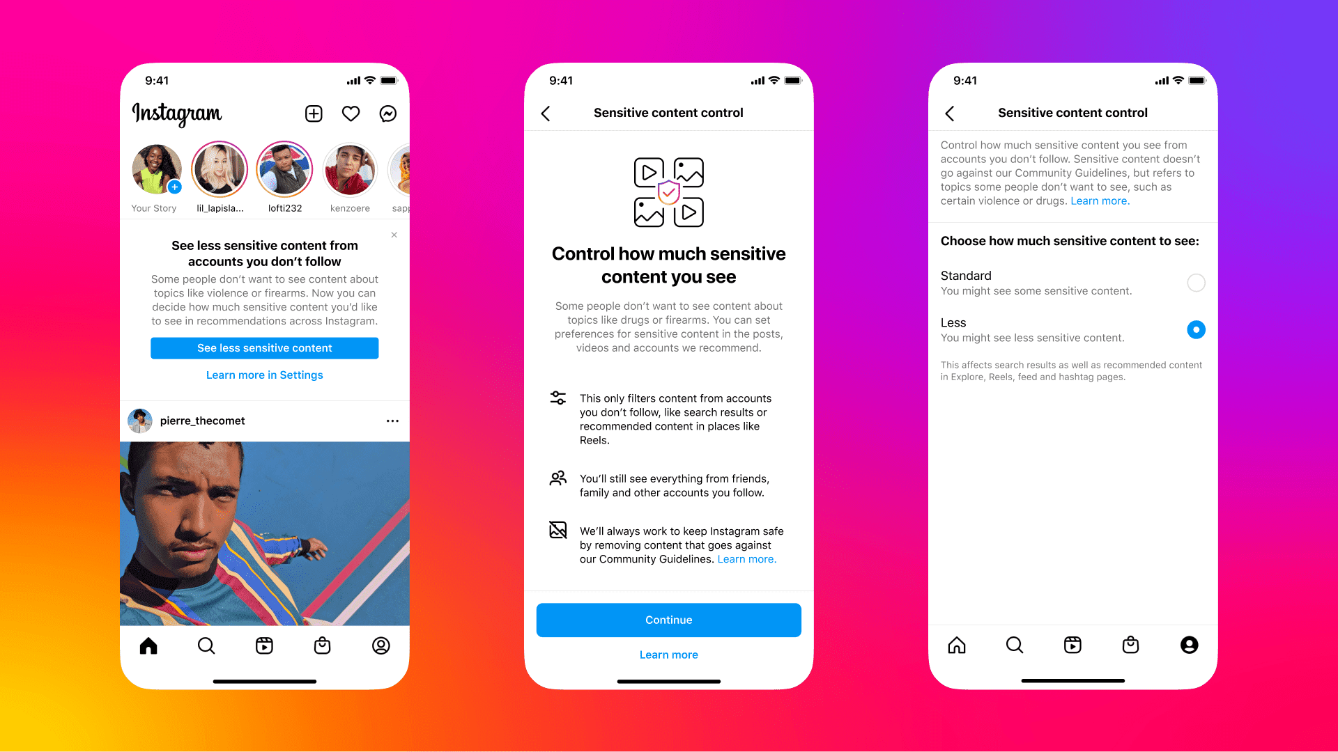Tap the Search icon in bottom navigation

pos(206,645)
